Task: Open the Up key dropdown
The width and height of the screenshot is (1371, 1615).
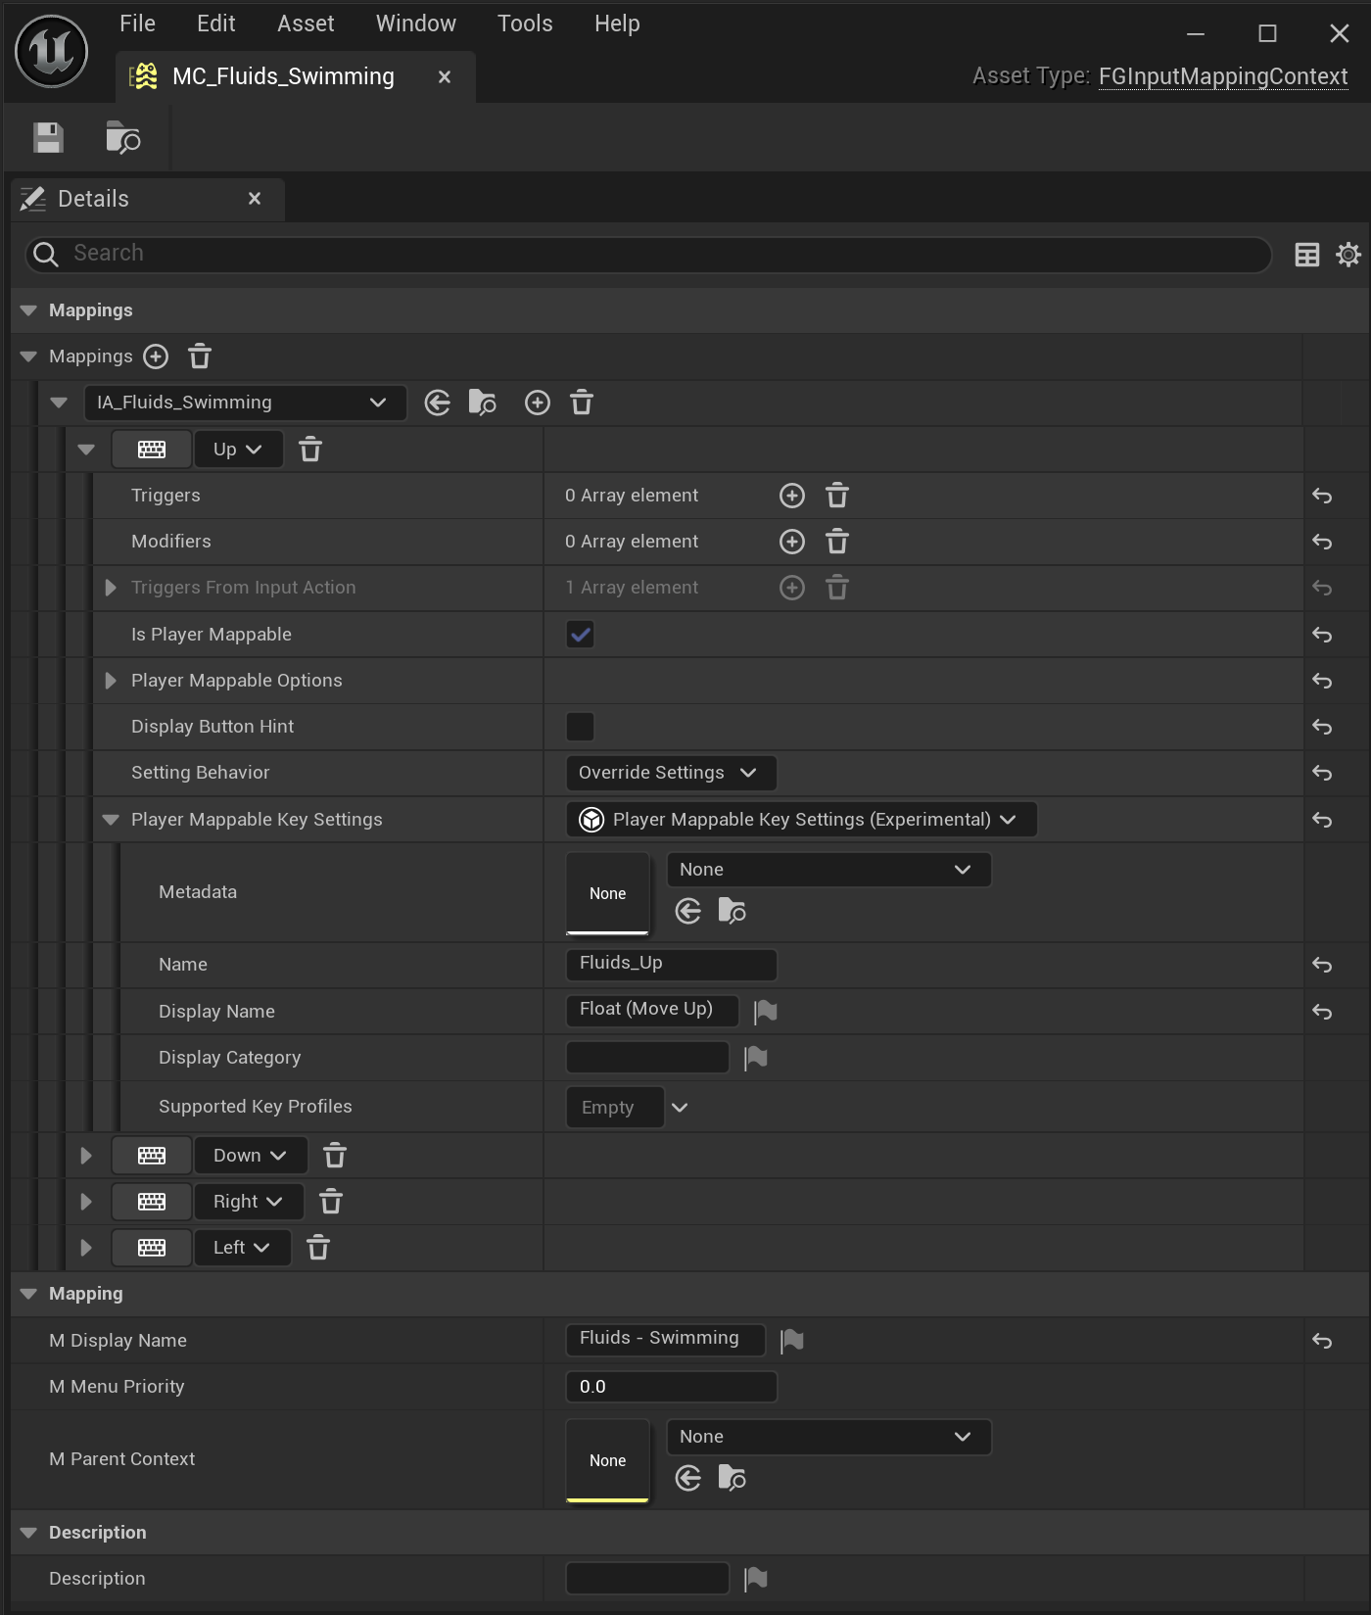Action: [239, 450]
